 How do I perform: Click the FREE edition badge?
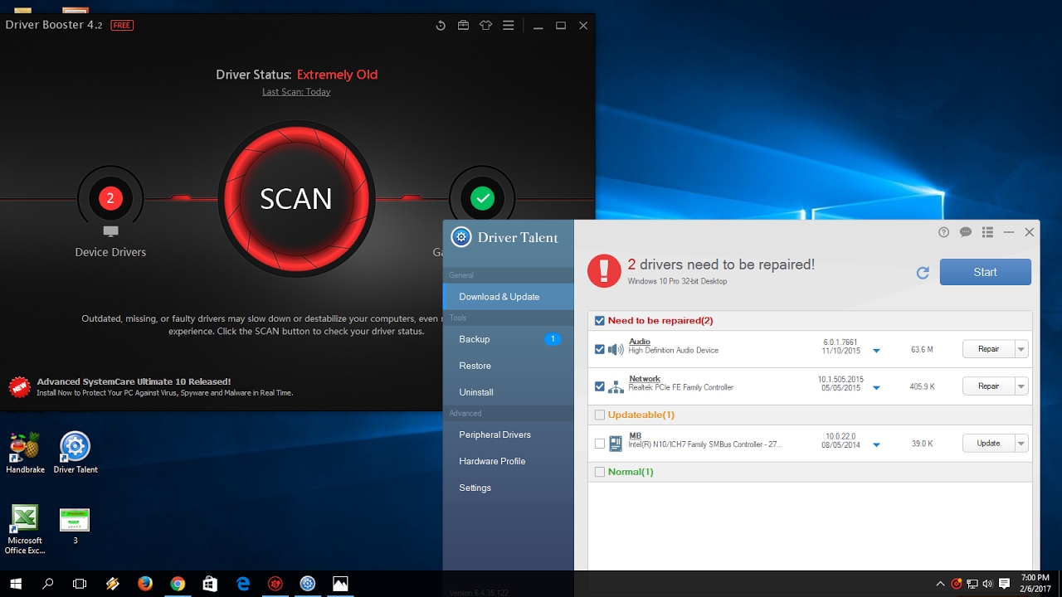122,25
